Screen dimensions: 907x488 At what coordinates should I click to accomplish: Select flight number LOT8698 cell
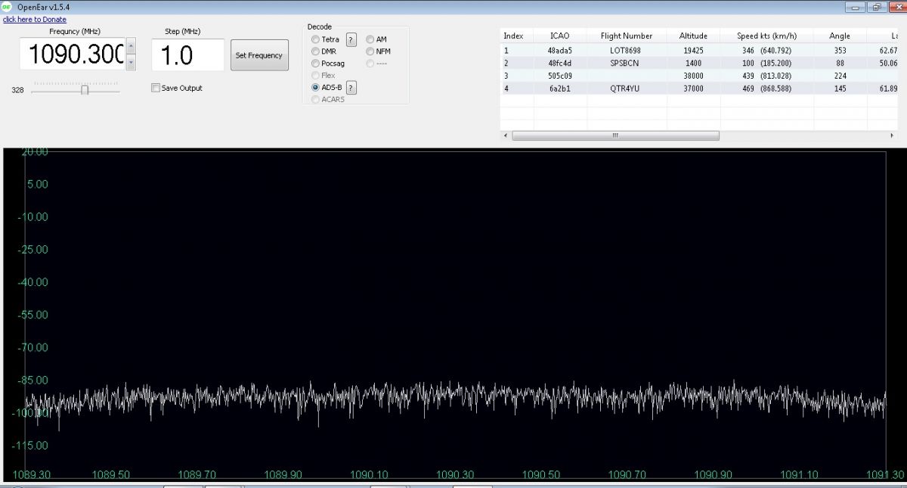pyautogui.click(x=627, y=50)
